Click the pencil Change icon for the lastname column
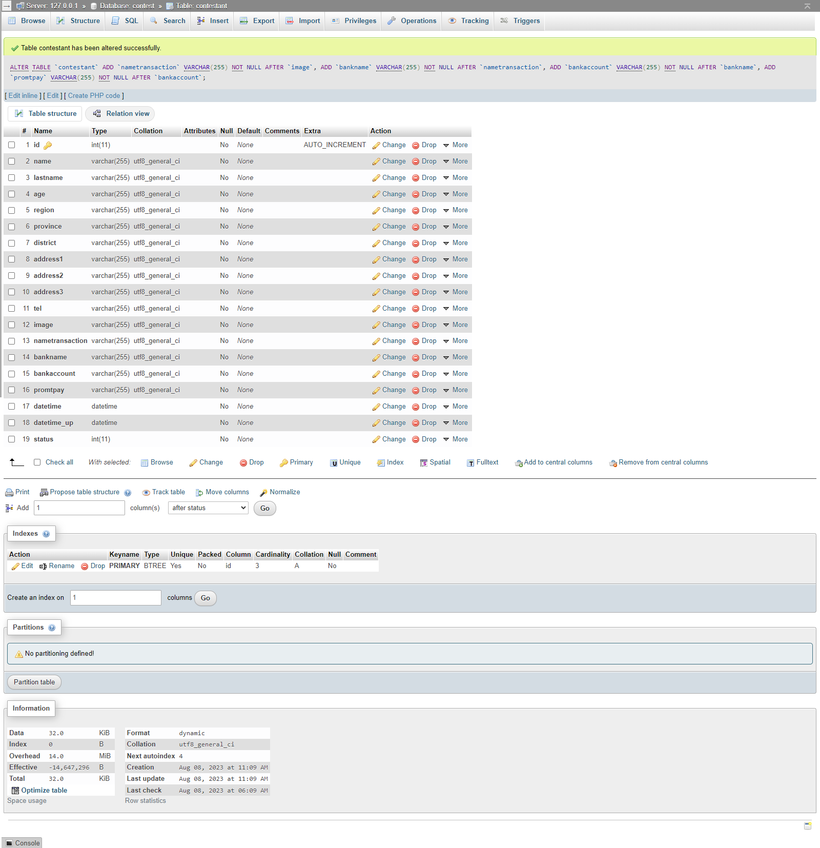Image resolution: width=820 pixels, height=848 pixels. click(376, 178)
